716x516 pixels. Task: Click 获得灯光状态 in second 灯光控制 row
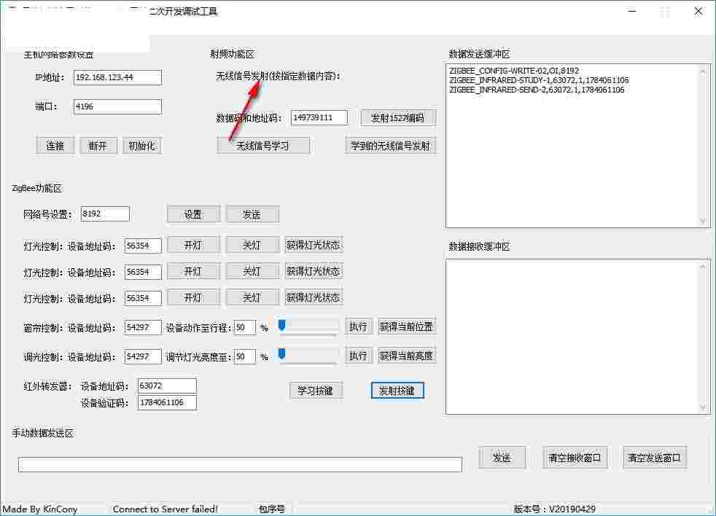[x=314, y=272]
